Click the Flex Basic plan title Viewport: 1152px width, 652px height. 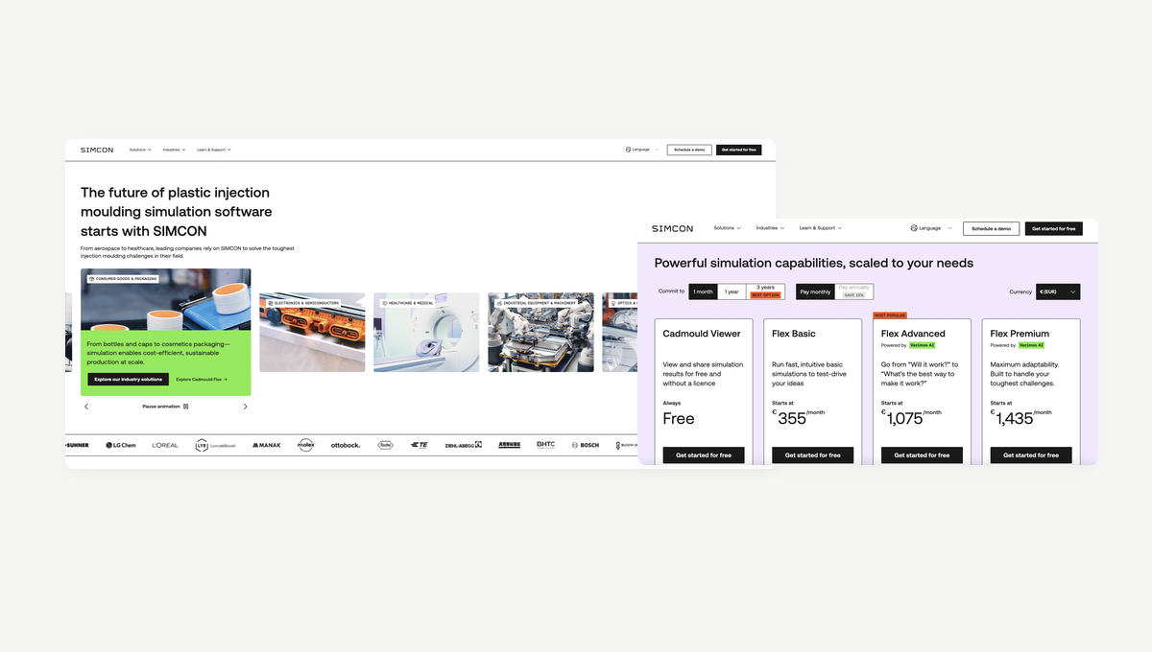794,334
